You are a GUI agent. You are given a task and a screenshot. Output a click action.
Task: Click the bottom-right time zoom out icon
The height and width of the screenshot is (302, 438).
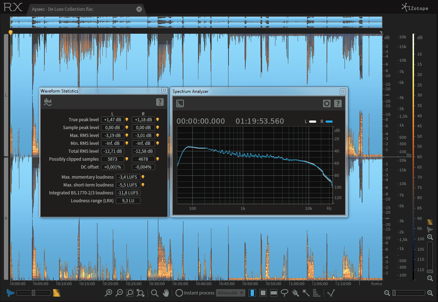click(387, 293)
